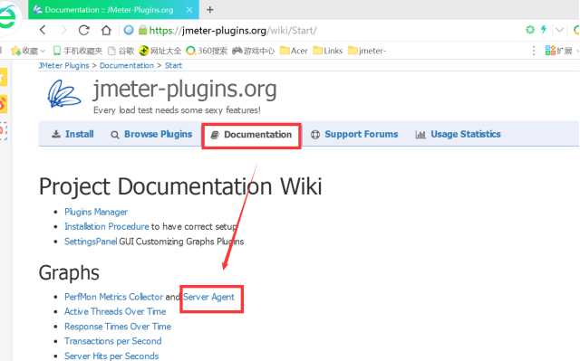This screenshot has height=361, width=580.
Task: Click the jmeter-plugins.org feather logo
Action: tap(64, 94)
